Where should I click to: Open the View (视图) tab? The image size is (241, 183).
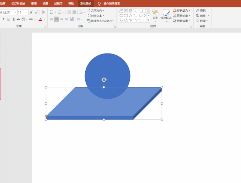[x=45, y=3]
